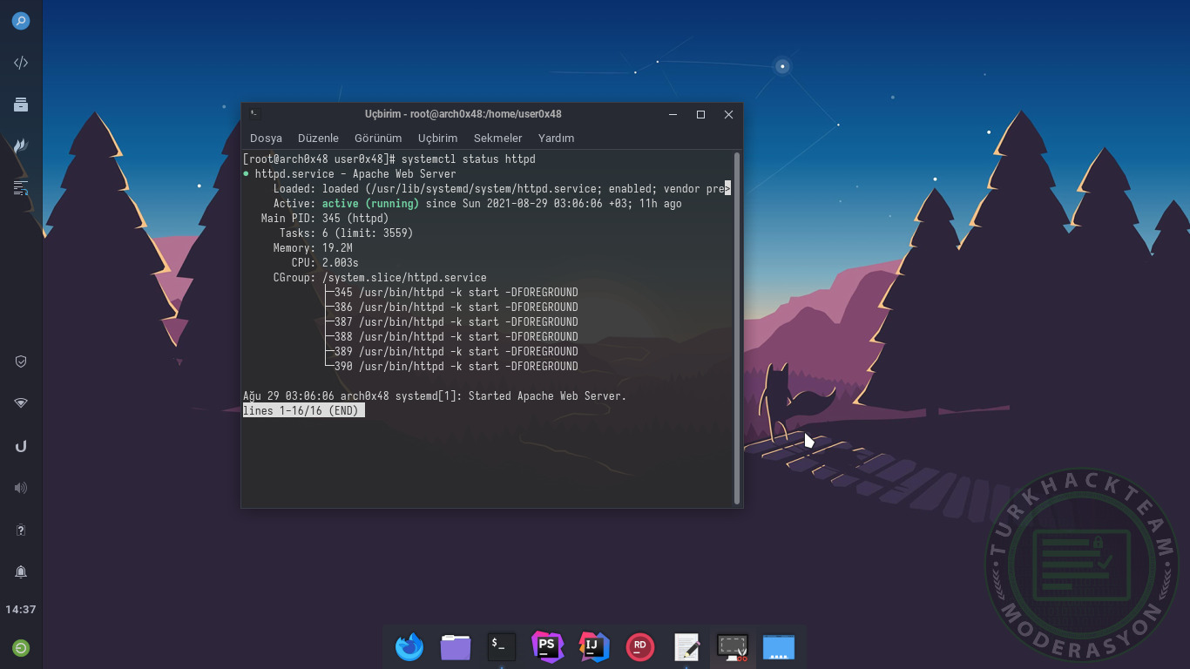Viewport: 1190px width, 669px height.
Task: Open the Dosya menu
Action: 266,138
